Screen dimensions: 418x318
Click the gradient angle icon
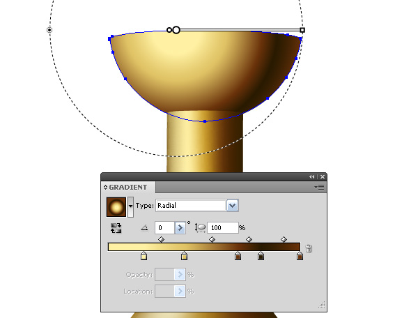tap(145, 228)
